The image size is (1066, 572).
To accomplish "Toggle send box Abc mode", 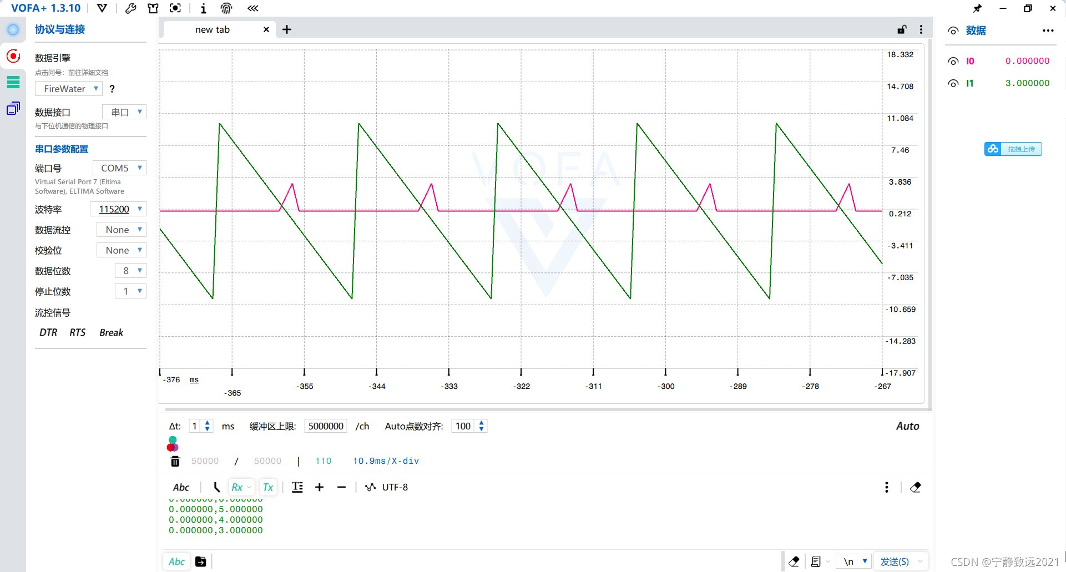I will point(176,561).
